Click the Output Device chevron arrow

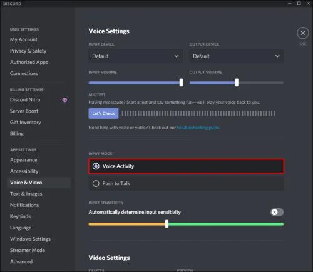point(277,56)
